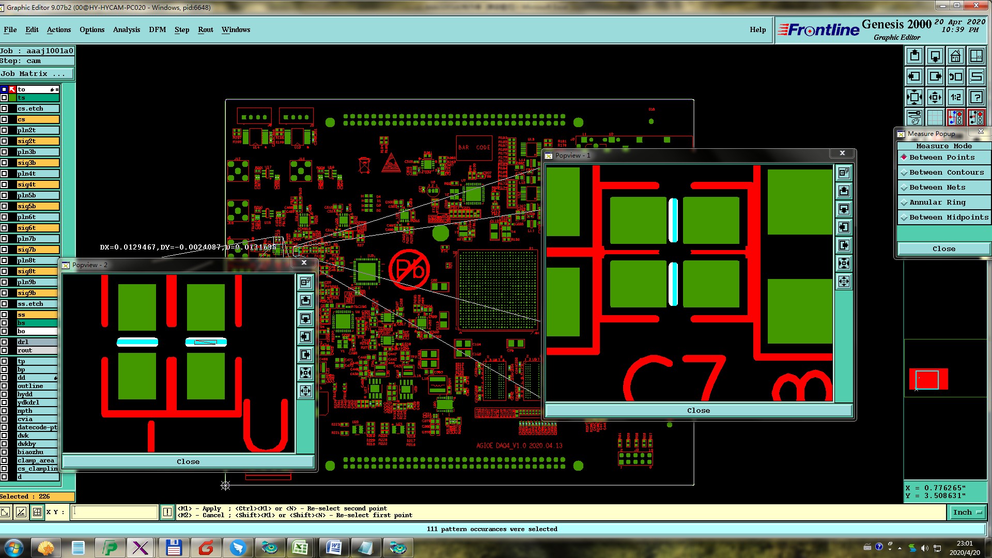Open the Inch units dropdown
This screenshot has width=992, height=558.
point(967,512)
